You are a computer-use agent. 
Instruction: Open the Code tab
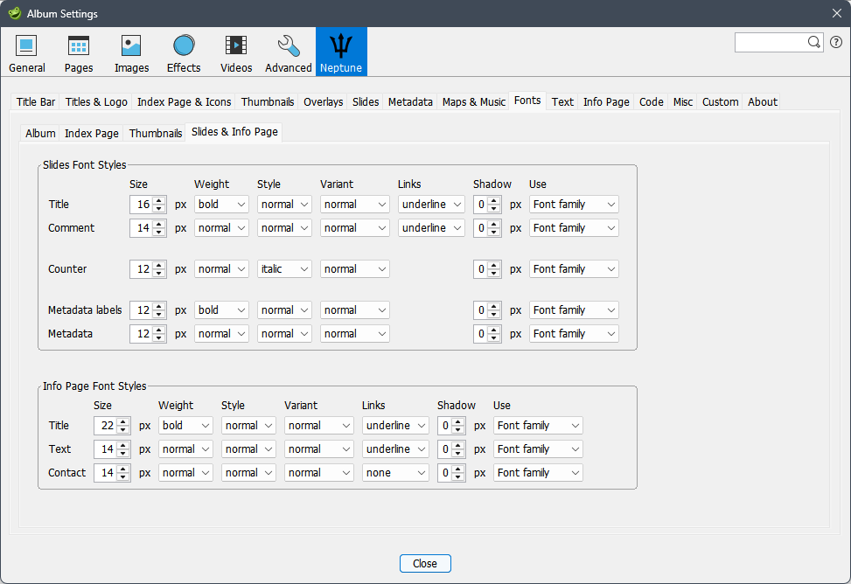click(x=652, y=102)
